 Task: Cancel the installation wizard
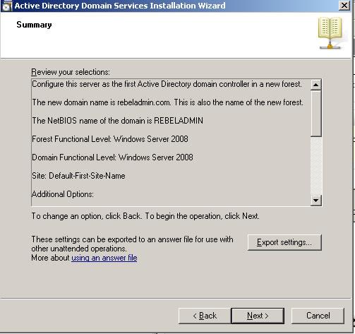pos(318,316)
